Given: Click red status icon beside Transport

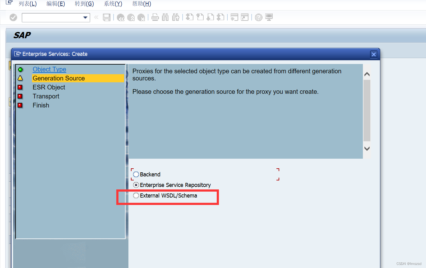Looking at the screenshot, I should (20, 96).
